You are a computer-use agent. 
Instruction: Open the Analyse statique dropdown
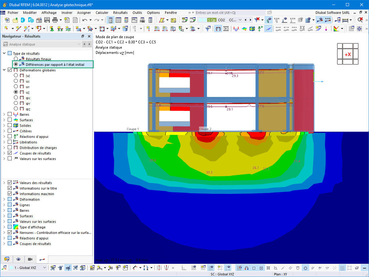coord(42,44)
